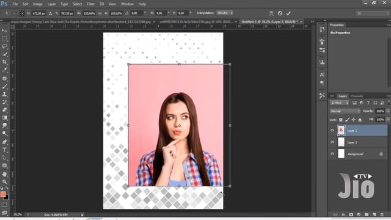Open the layer filter Kind dropdown
This screenshot has height=220, width=391.
coord(339,103)
